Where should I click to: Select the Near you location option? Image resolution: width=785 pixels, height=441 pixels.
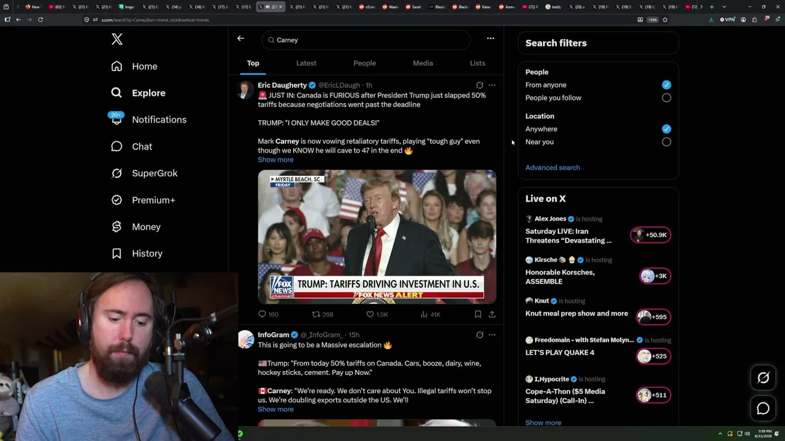pos(667,142)
